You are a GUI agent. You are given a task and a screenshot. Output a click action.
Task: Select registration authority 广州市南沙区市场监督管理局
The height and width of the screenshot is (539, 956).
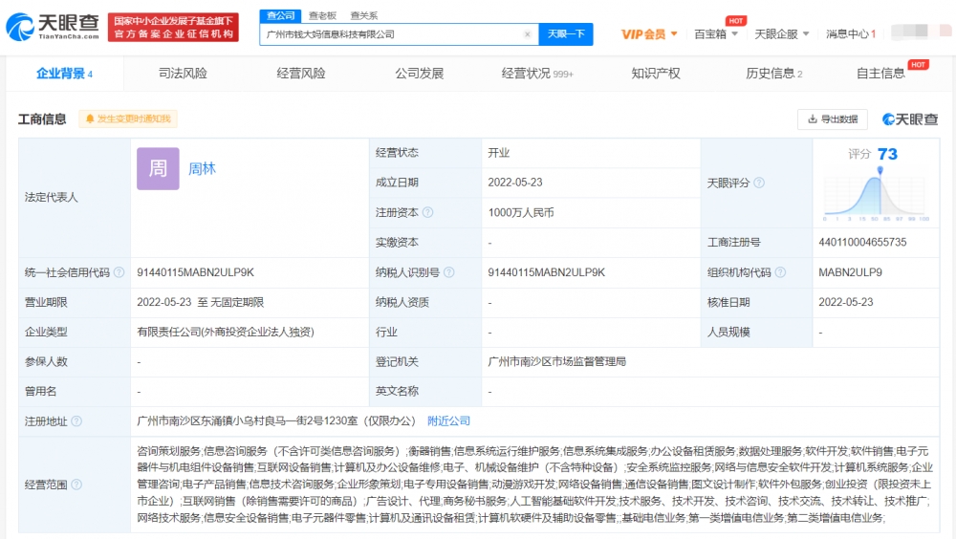click(x=556, y=361)
